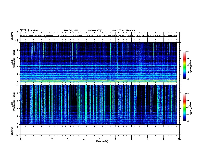Click the ch.2 spectrogram panel
Screen dimensions: 202x156
(98, 105)
